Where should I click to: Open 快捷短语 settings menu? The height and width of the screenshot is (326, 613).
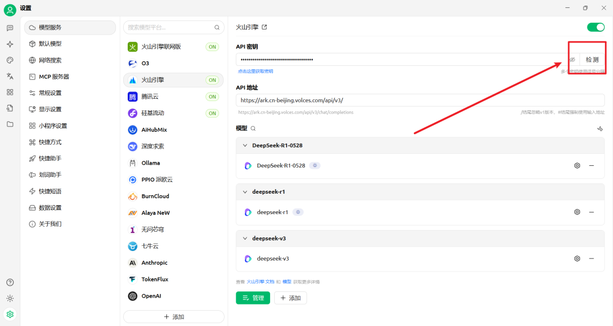[x=70, y=191]
